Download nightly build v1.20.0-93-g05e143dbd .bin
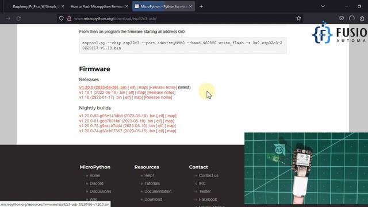This screenshot has width=368, height=207. coord(117,116)
